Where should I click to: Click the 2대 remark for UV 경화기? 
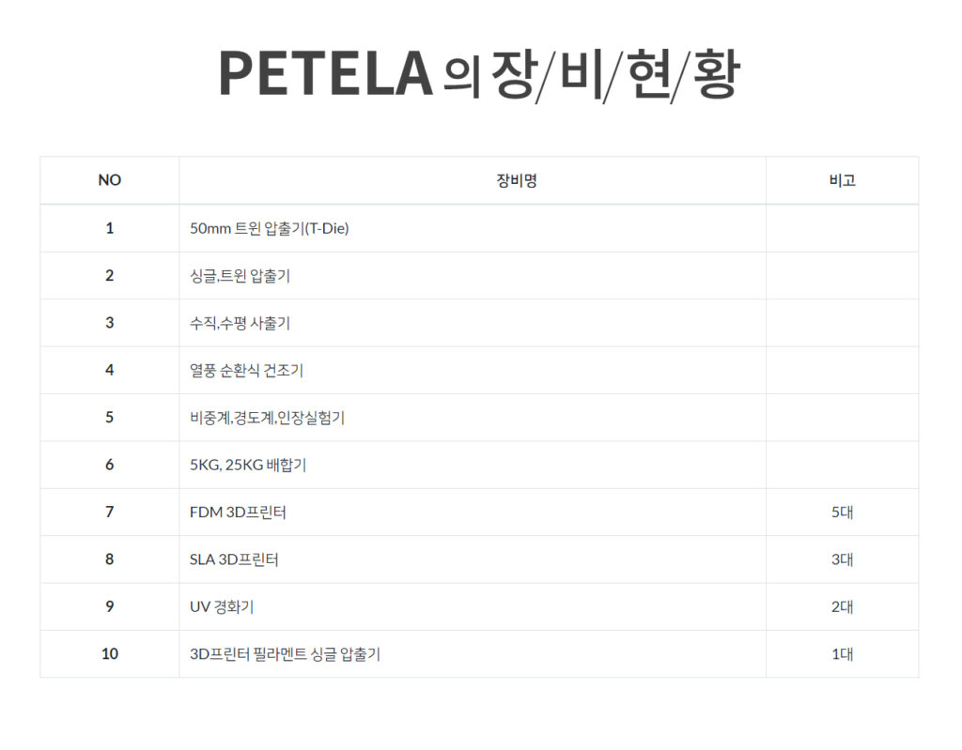point(842,606)
